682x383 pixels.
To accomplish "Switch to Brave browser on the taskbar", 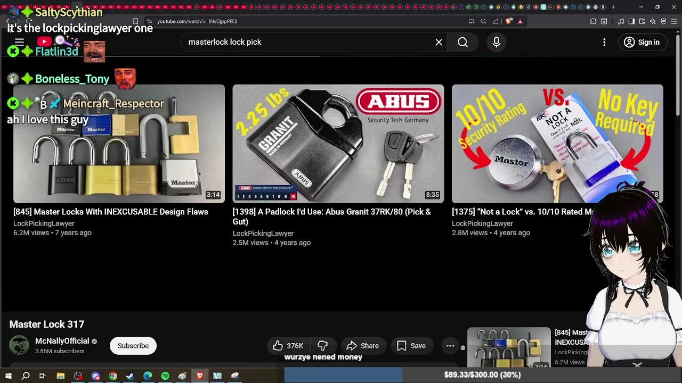I will coord(200,376).
